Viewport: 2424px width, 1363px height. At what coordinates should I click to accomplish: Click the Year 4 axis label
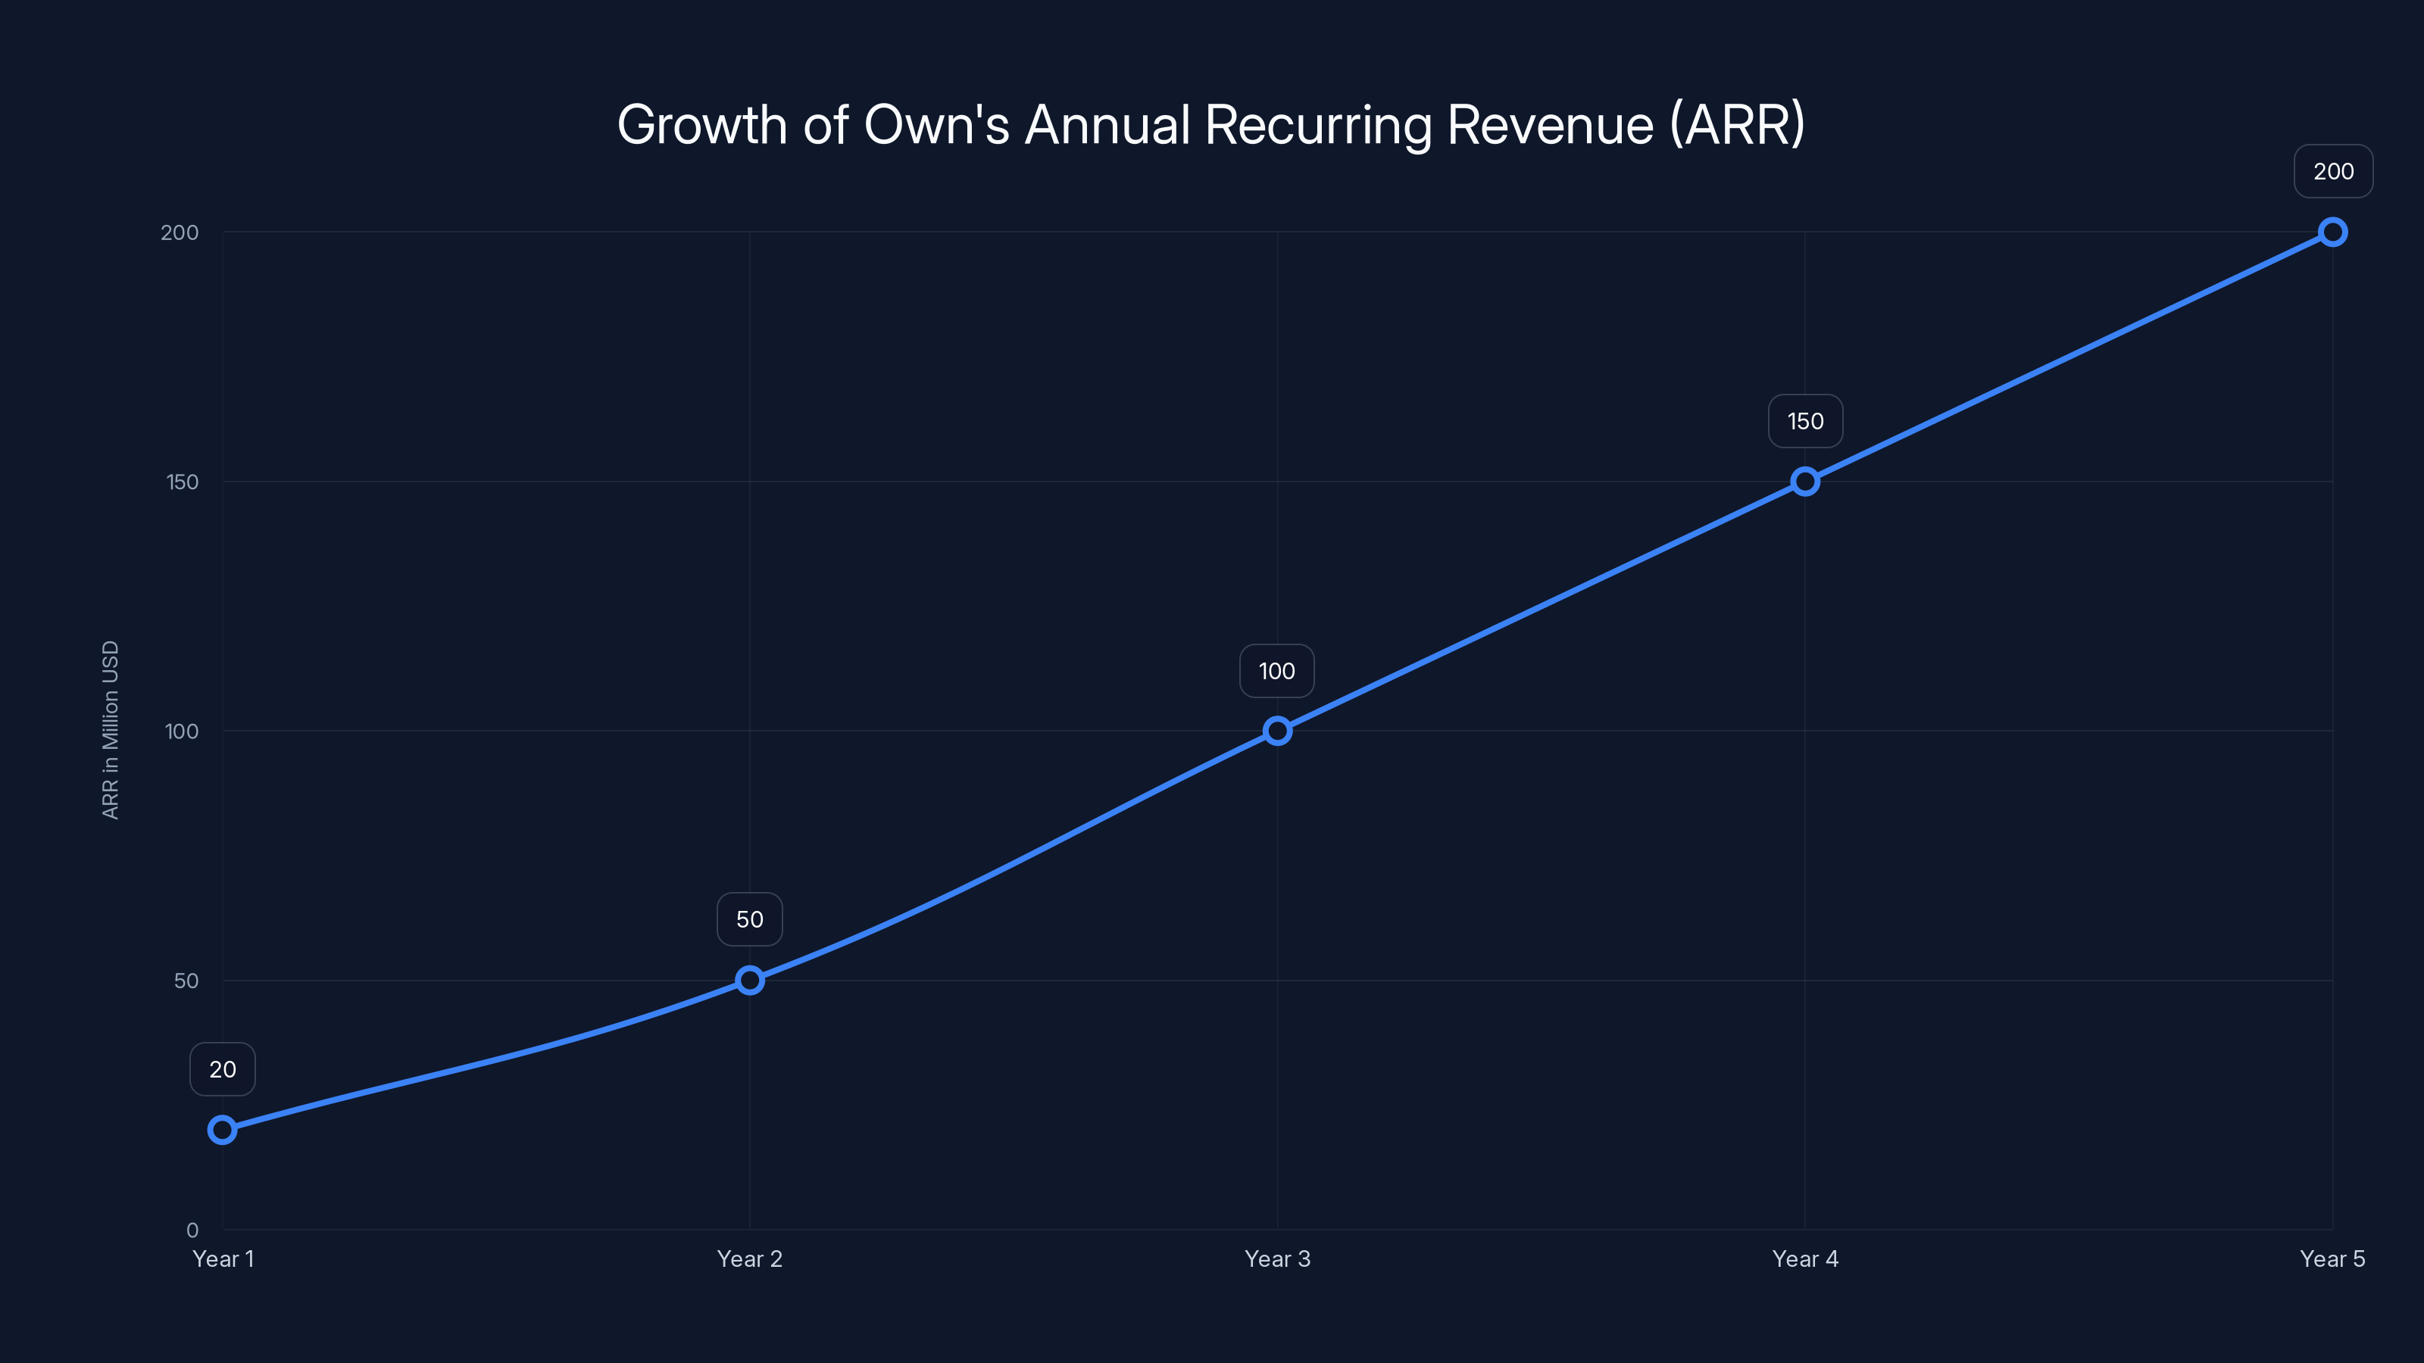pyautogui.click(x=1805, y=1259)
